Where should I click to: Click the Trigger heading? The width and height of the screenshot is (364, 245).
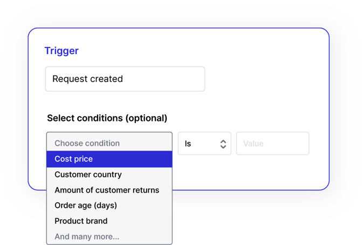[61, 51]
